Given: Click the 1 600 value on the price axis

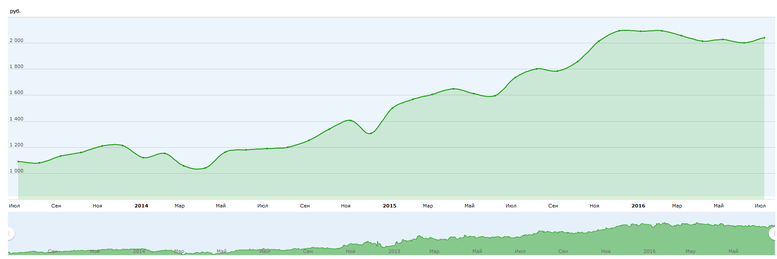Looking at the screenshot, I should 16,92.
